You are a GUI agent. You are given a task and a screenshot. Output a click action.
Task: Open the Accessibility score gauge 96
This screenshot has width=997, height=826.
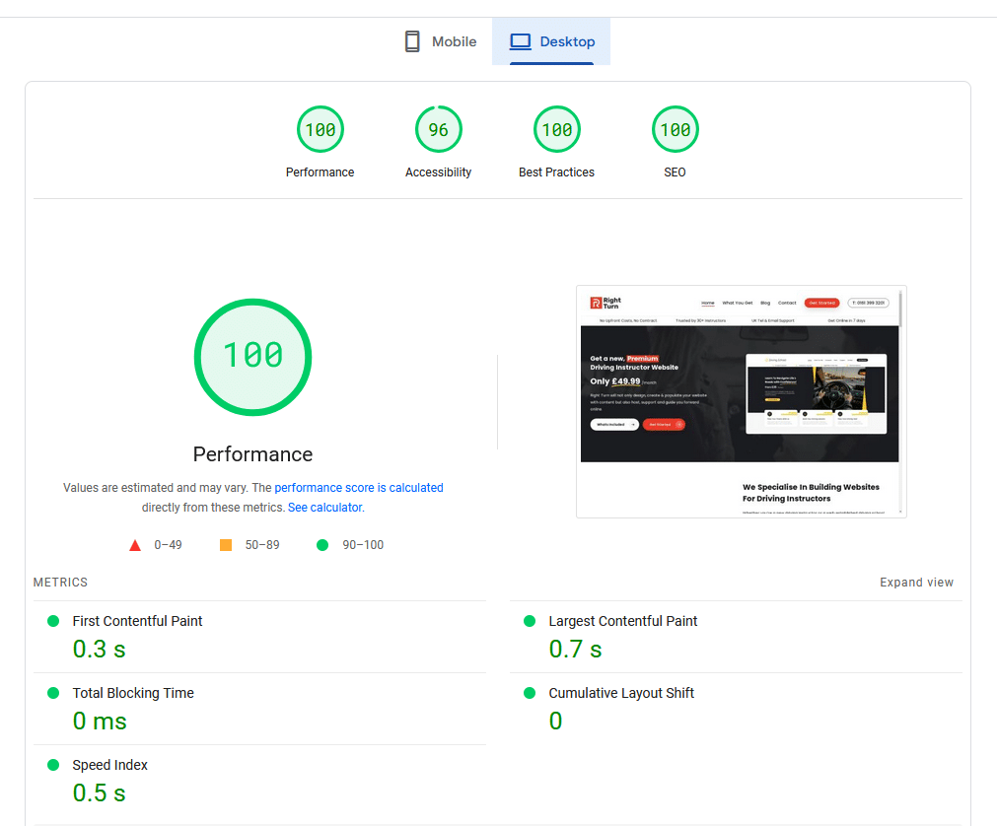click(x=439, y=129)
